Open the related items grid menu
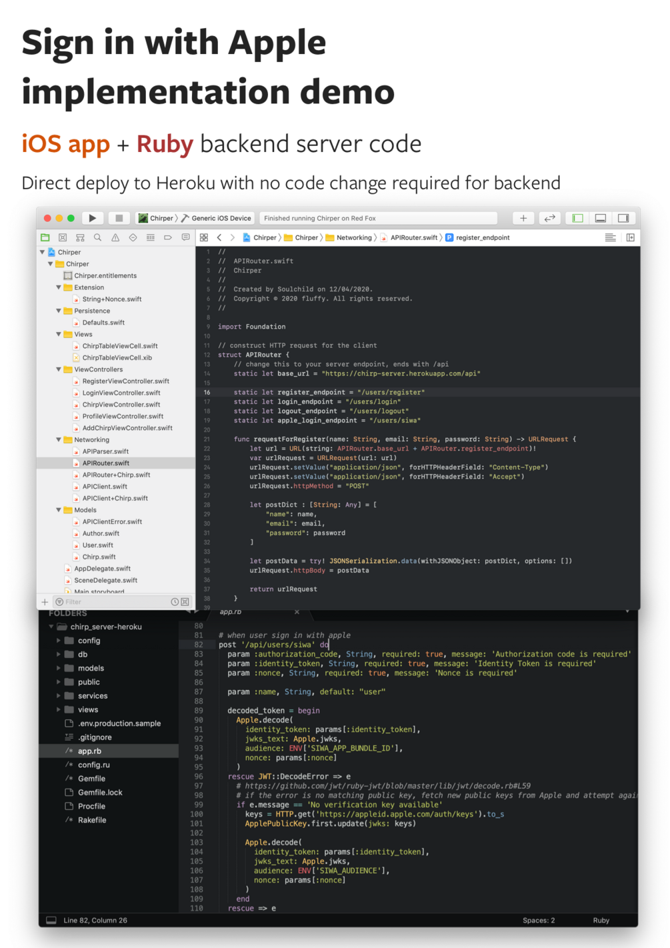This screenshot has height=948, width=670. pos(204,237)
